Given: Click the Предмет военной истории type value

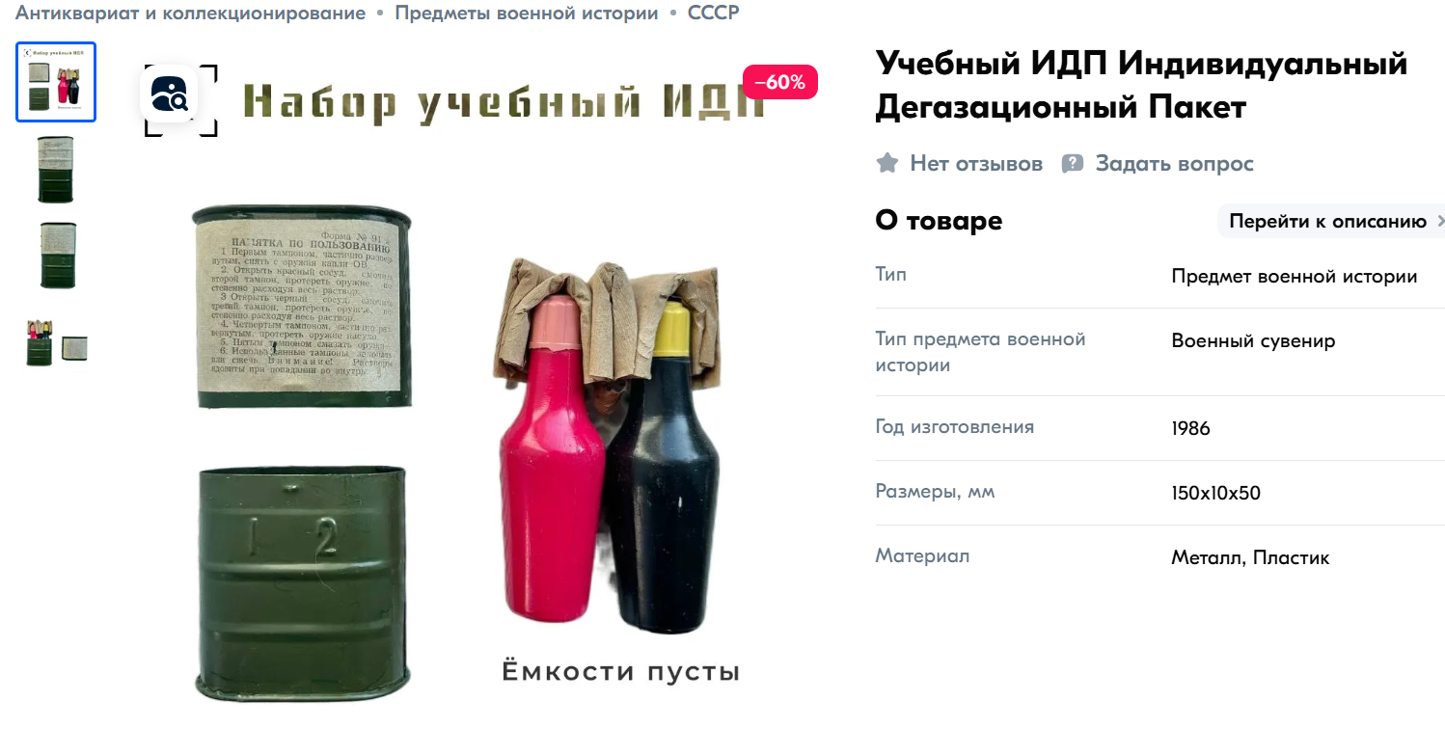Looking at the screenshot, I should (x=1294, y=277).
